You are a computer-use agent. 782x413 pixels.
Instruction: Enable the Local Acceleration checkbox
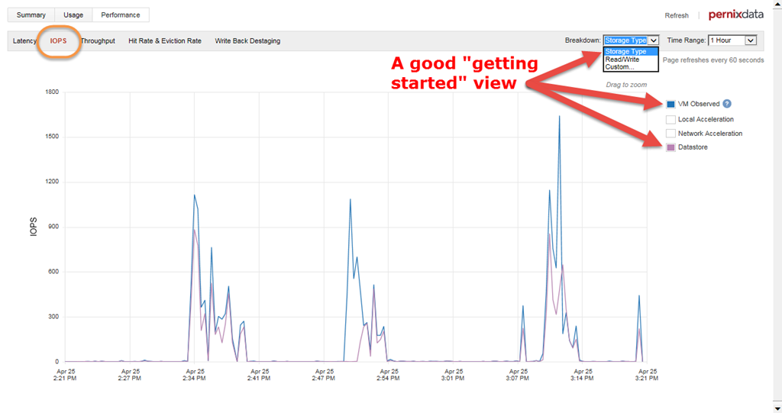click(x=671, y=119)
